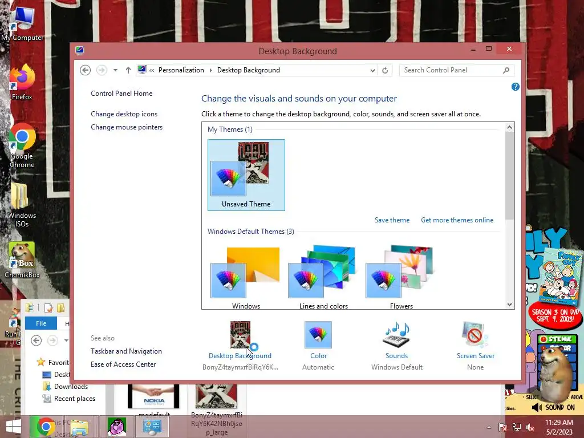Open the Peter Griffin taskbar app
The width and height of the screenshot is (584, 438).
(116, 427)
